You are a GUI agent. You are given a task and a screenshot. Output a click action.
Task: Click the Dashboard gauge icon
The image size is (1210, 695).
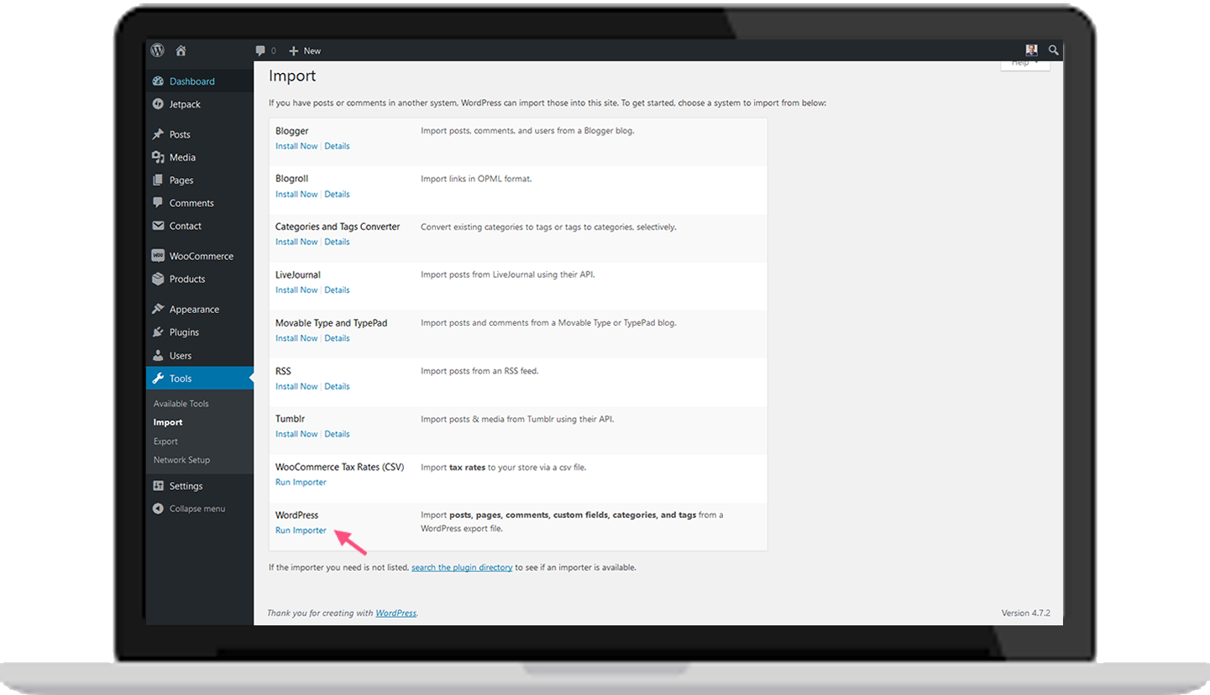(x=158, y=81)
